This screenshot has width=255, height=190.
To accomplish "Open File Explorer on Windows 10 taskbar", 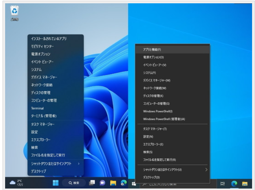I will tap(245, 184).
